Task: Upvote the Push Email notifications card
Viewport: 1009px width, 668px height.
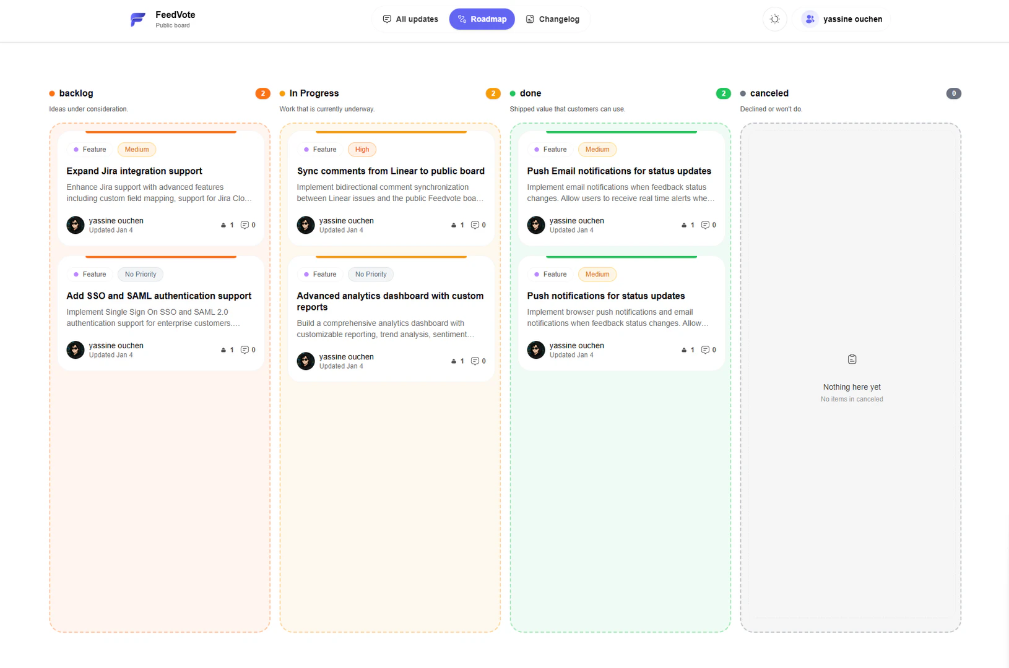Action: pyautogui.click(x=688, y=225)
